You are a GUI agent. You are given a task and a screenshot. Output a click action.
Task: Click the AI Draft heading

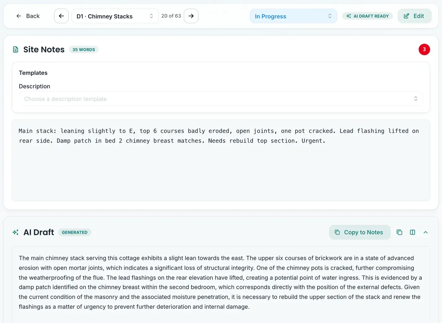coord(39,232)
